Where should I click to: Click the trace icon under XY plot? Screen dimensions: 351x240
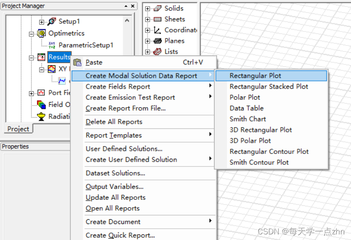pos(62,81)
